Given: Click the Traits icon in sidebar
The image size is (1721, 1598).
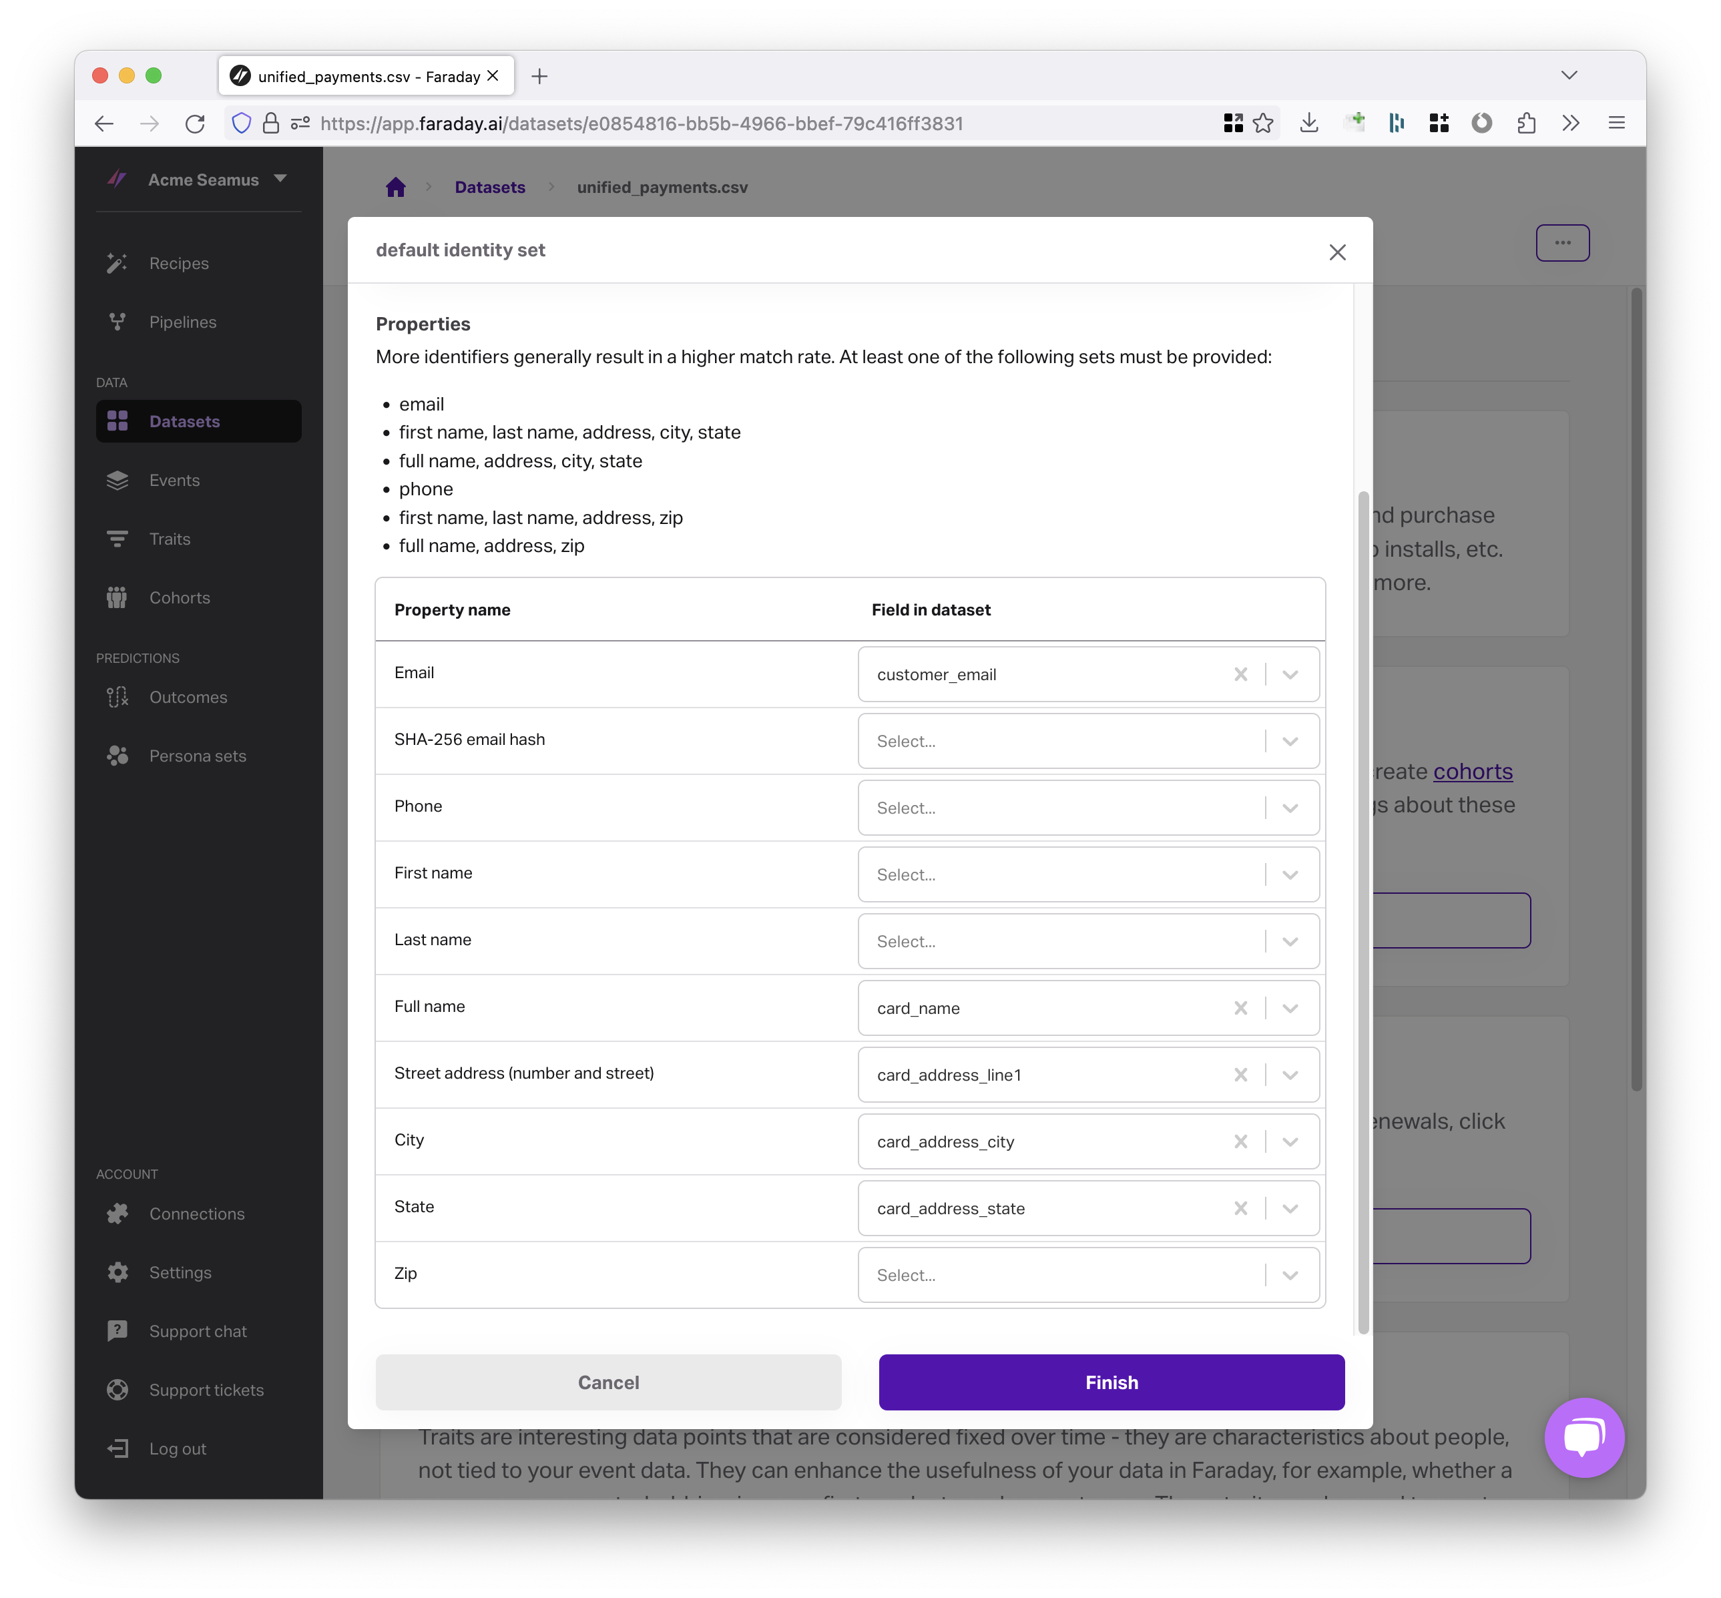Looking at the screenshot, I should point(119,538).
